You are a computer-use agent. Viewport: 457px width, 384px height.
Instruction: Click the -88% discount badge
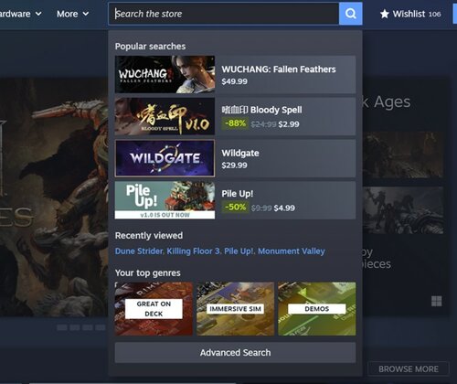coord(235,123)
